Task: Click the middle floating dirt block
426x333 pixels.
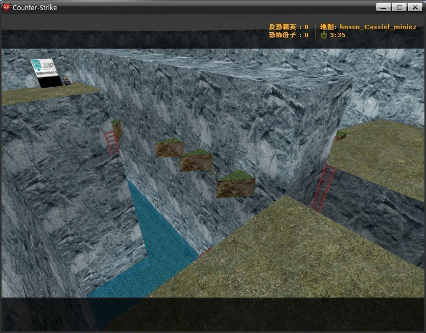Action: [196, 160]
